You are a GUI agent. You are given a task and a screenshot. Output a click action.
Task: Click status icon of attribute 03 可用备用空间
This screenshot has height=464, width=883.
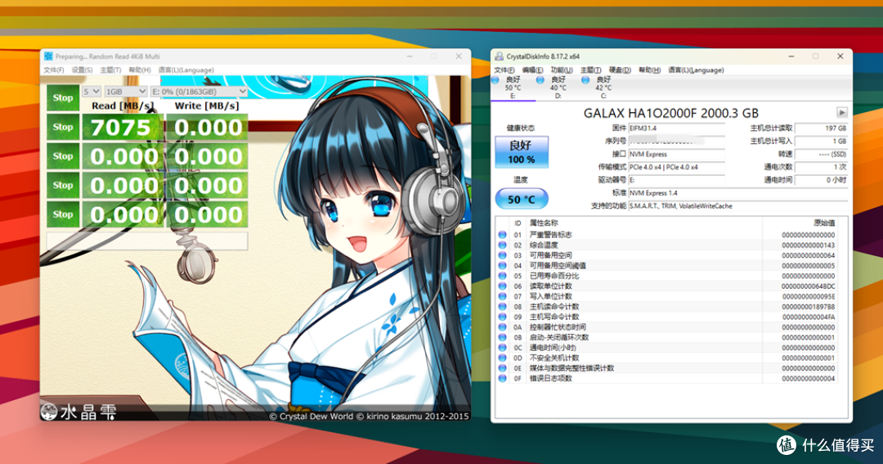pos(502,255)
